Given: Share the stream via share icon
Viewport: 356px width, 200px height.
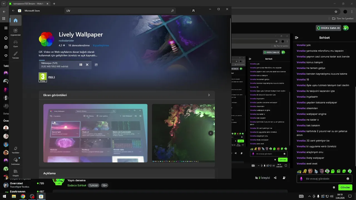Looking at the screenshot, I should 275,178.
